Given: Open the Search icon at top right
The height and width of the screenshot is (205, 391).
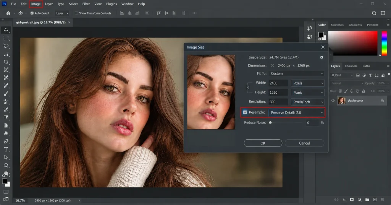Looking at the screenshot, I should (x=374, y=13).
